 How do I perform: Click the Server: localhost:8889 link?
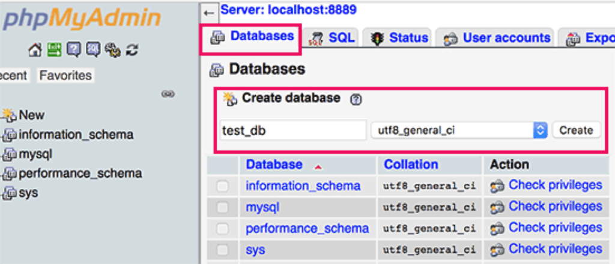point(289,10)
